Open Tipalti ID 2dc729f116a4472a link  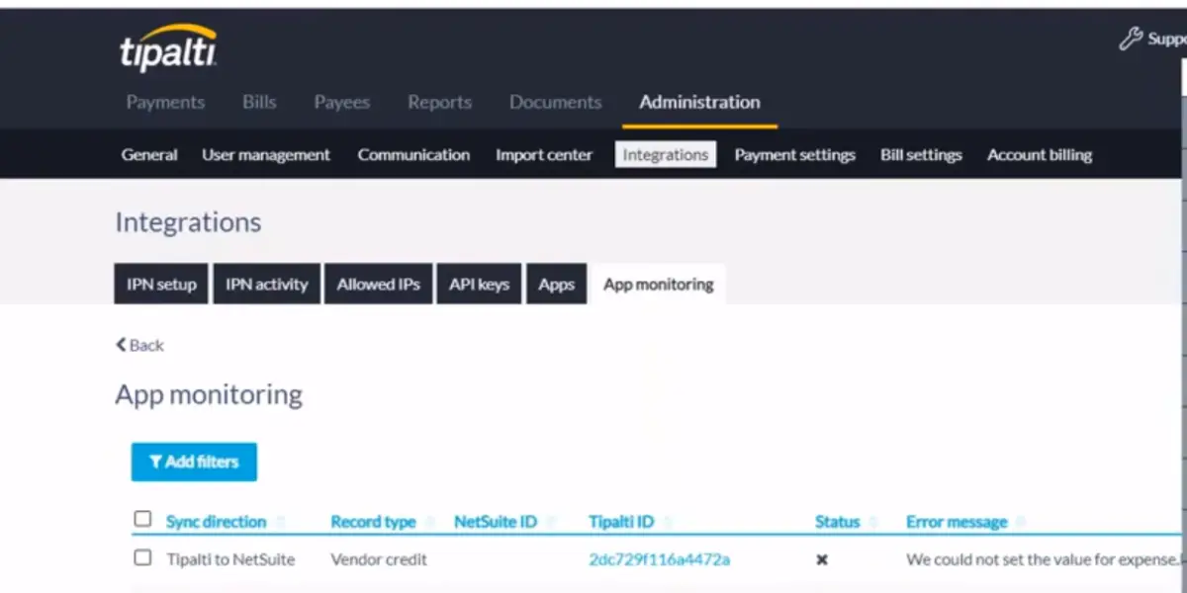[x=659, y=559]
